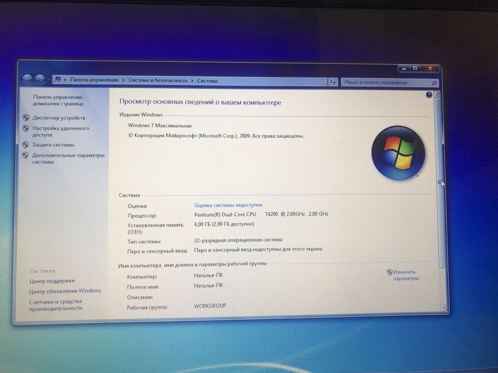This screenshot has width=498, height=373.
Task: Click 'Windows 7 Максимальная' edition text
Action: 160,126
